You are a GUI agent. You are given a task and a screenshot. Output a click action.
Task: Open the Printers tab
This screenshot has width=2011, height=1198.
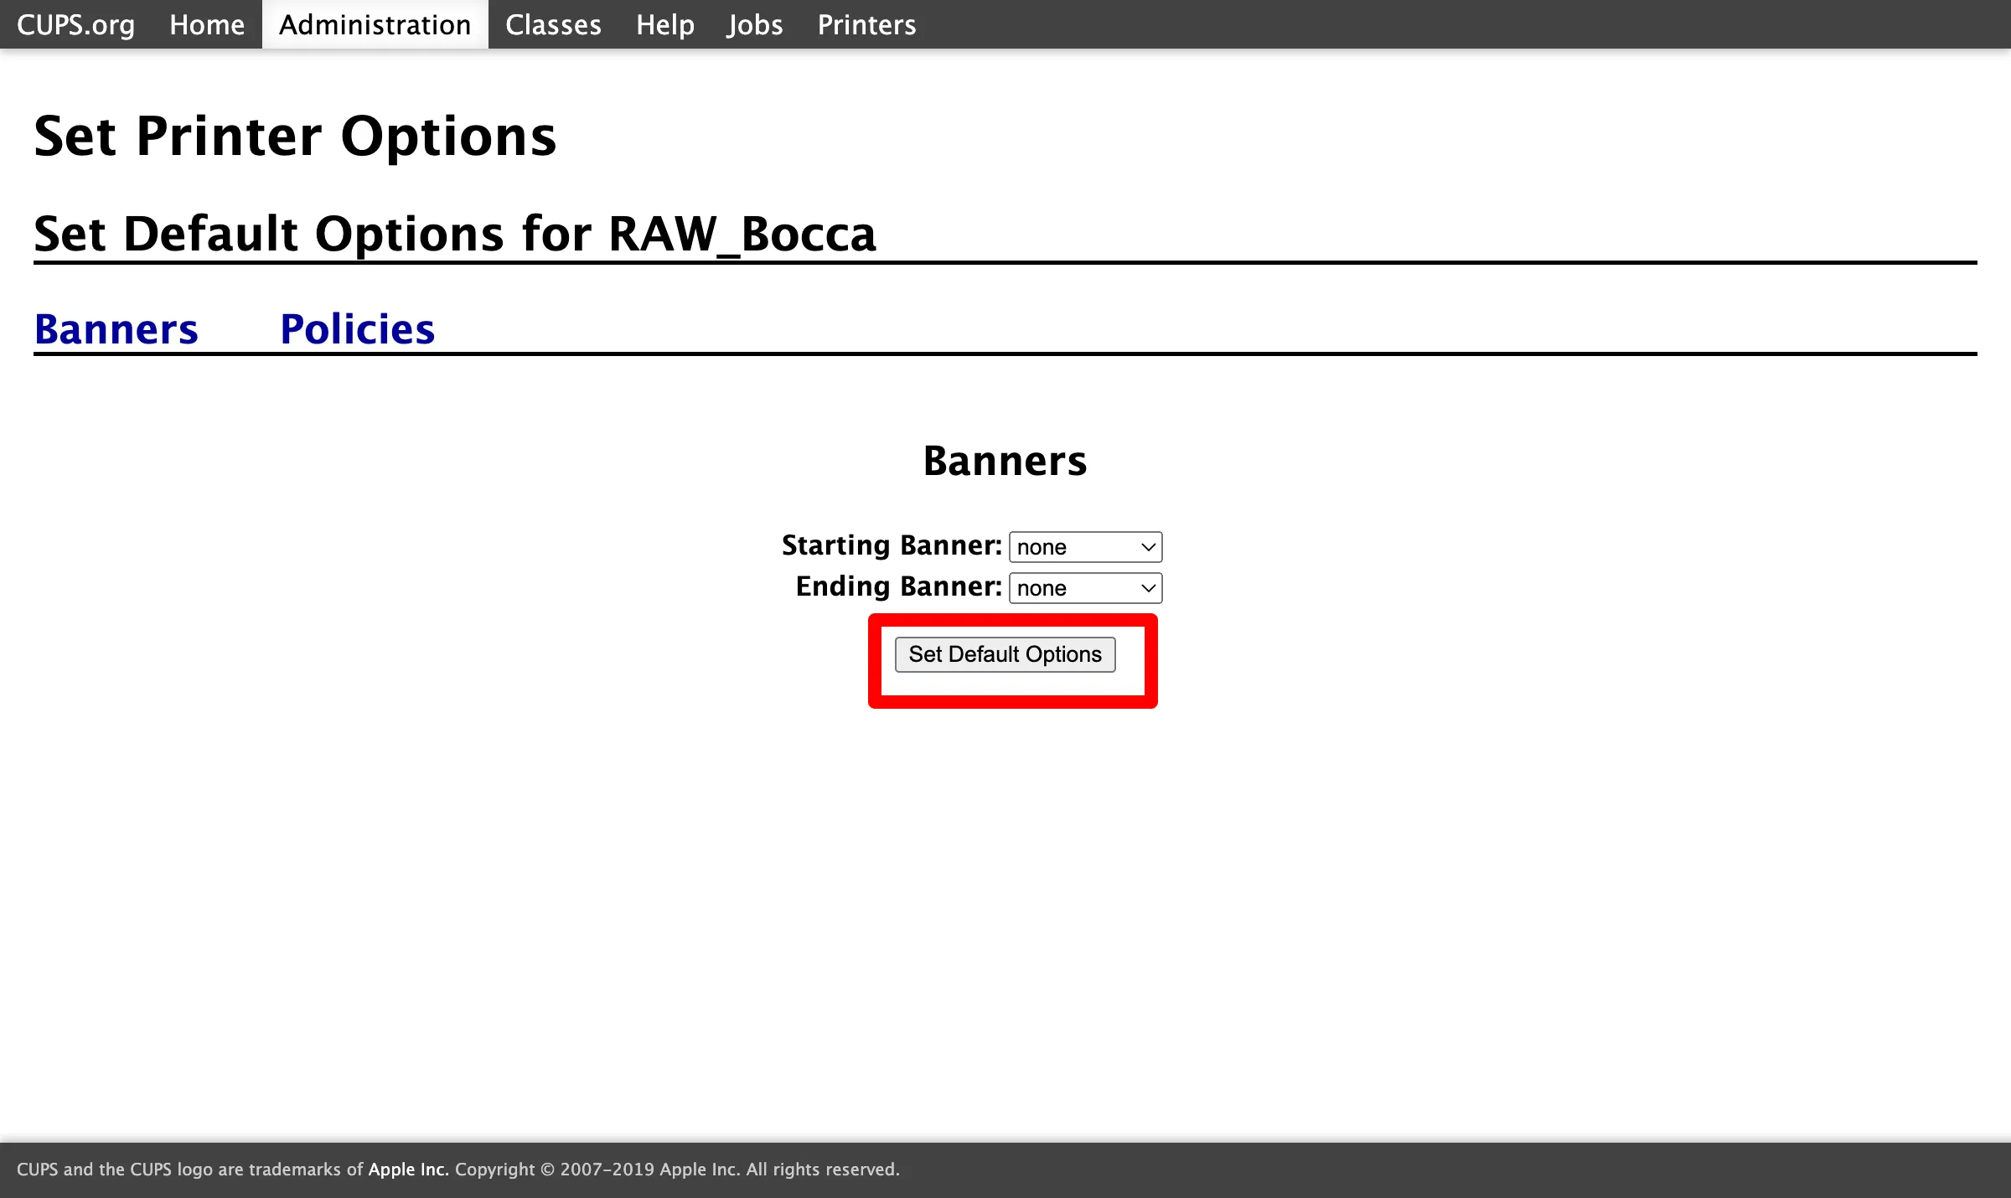point(866,24)
